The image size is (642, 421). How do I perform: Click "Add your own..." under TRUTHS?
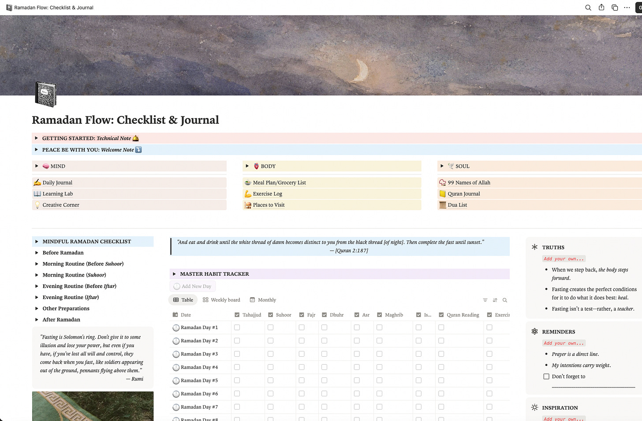point(564,259)
